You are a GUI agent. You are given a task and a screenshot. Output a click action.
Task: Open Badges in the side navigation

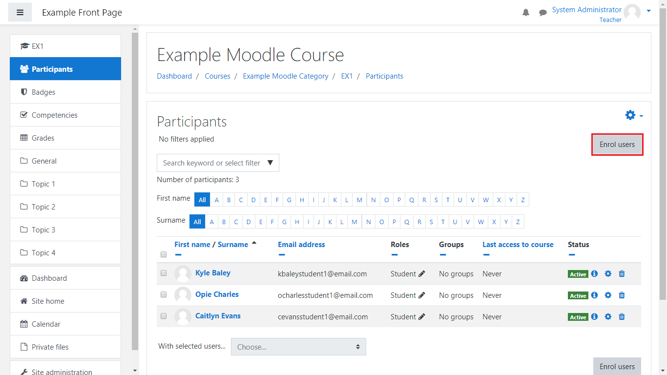(43, 92)
